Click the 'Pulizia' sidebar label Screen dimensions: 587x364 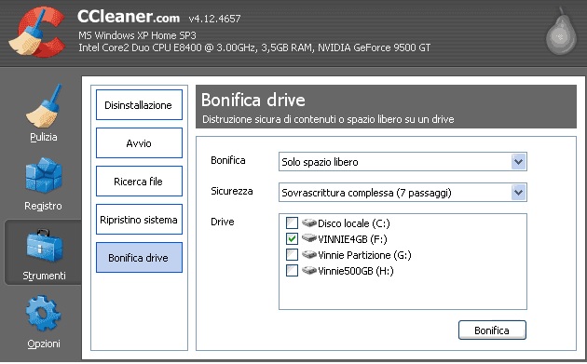click(44, 137)
